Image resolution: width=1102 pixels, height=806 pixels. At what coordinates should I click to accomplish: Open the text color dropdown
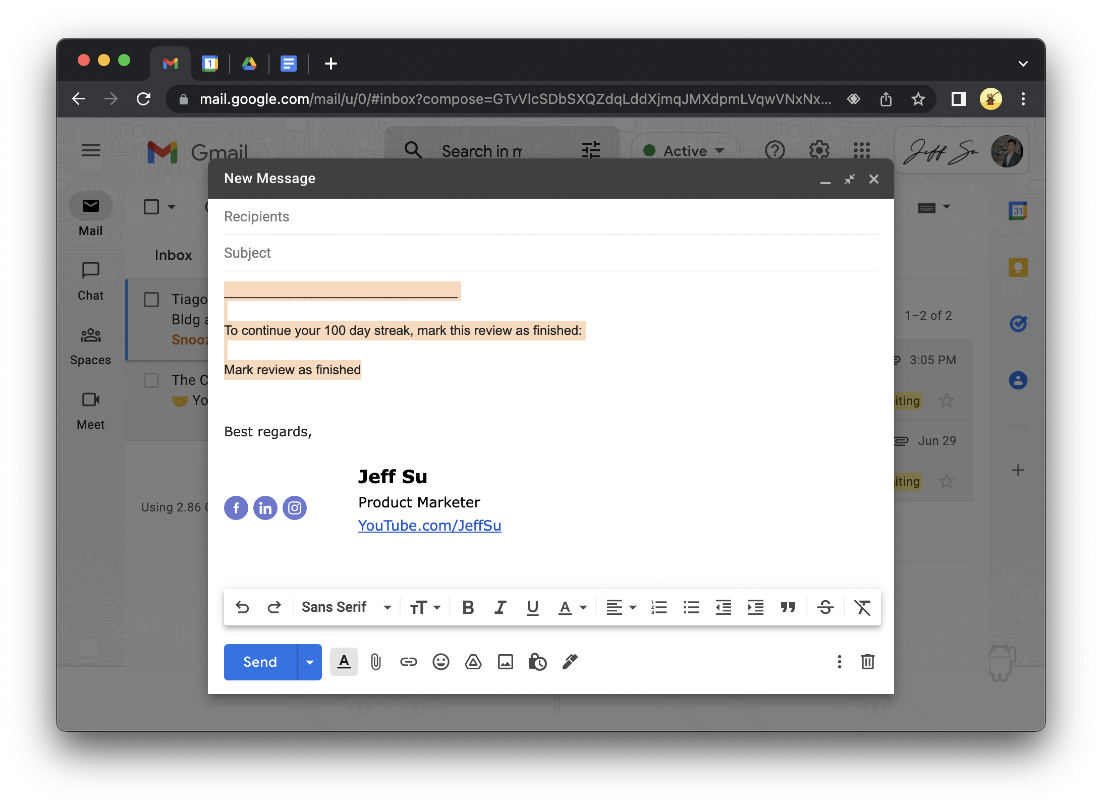click(573, 607)
